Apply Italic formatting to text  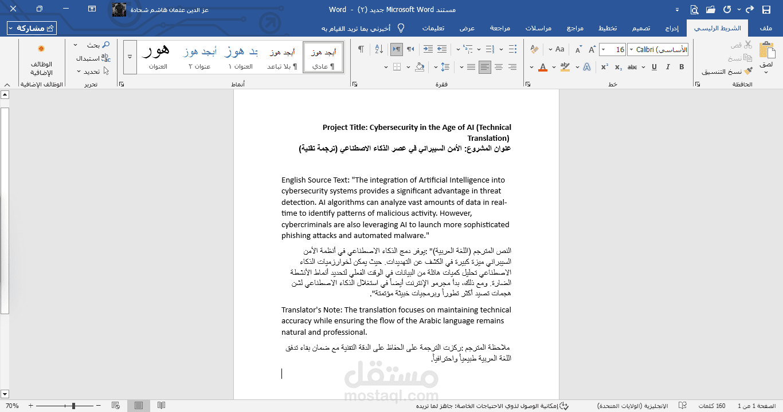pos(668,67)
